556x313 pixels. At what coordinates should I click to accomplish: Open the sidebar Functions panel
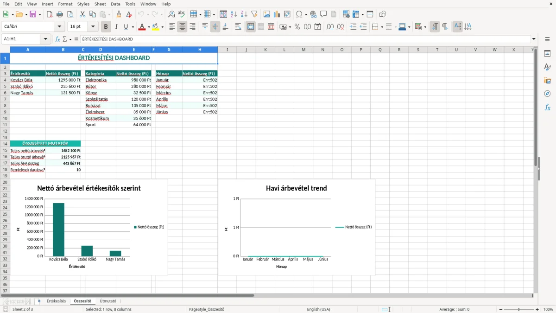[547, 107]
